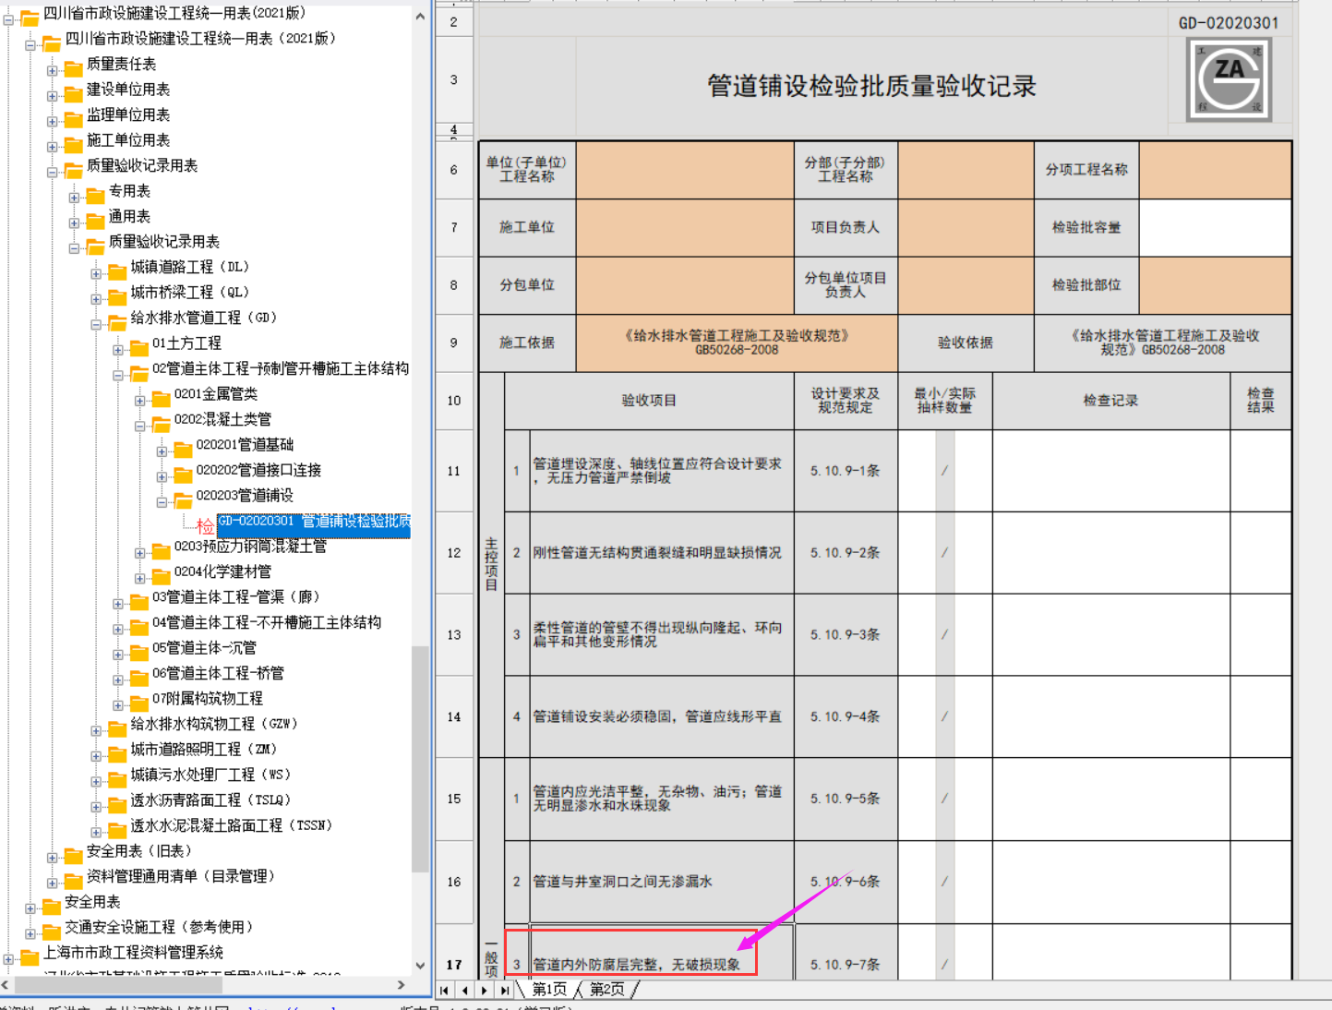The image size is (1332, 1010).
Task: Collapse the 0202混凝土类管 node
Action: (x=140, y=426)
